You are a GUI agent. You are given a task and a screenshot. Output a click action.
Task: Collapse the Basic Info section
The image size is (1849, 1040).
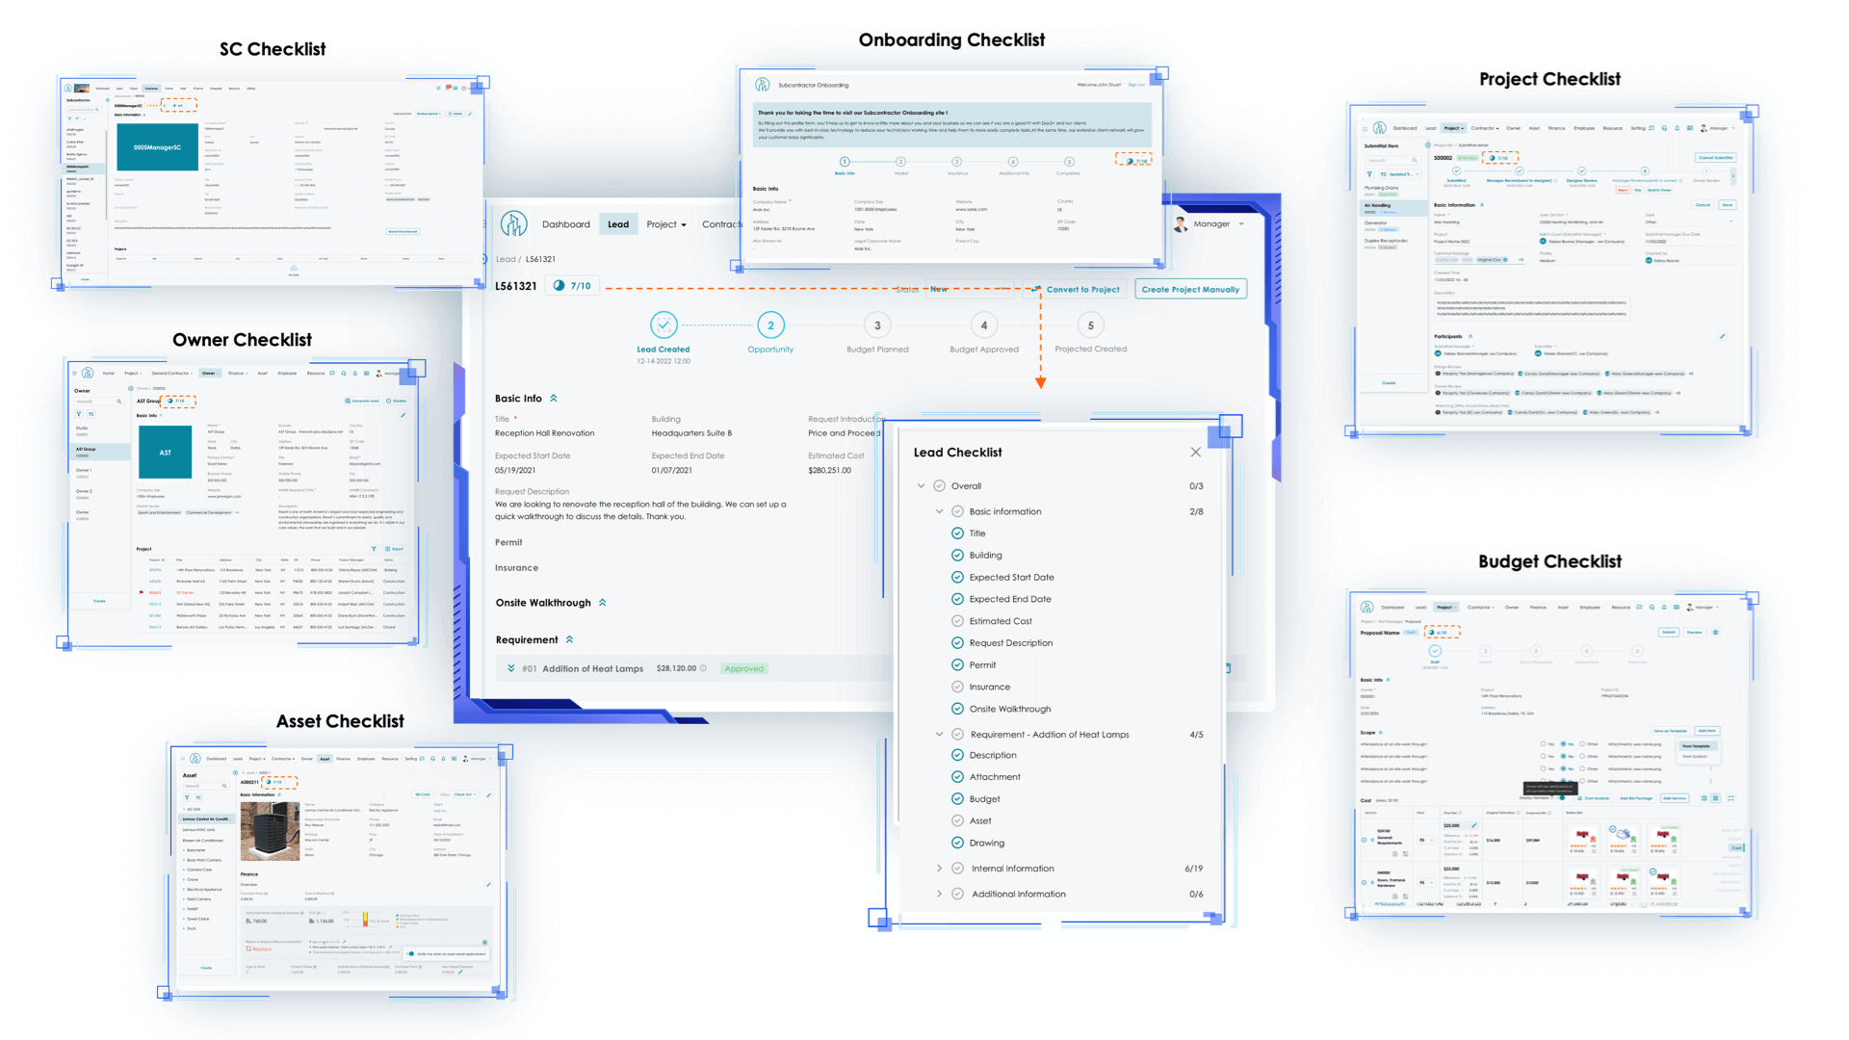click(x=554, y=399)
